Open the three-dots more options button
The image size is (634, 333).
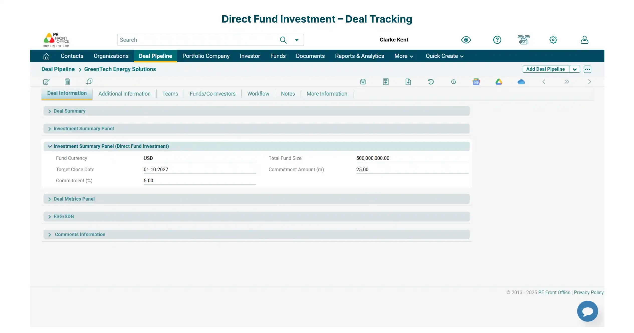587,69
